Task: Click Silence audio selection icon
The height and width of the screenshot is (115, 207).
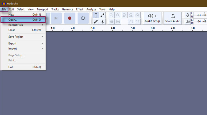Action: [118, 22]
